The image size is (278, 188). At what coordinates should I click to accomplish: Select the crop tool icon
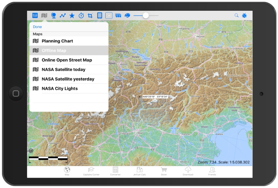[90, 16]
